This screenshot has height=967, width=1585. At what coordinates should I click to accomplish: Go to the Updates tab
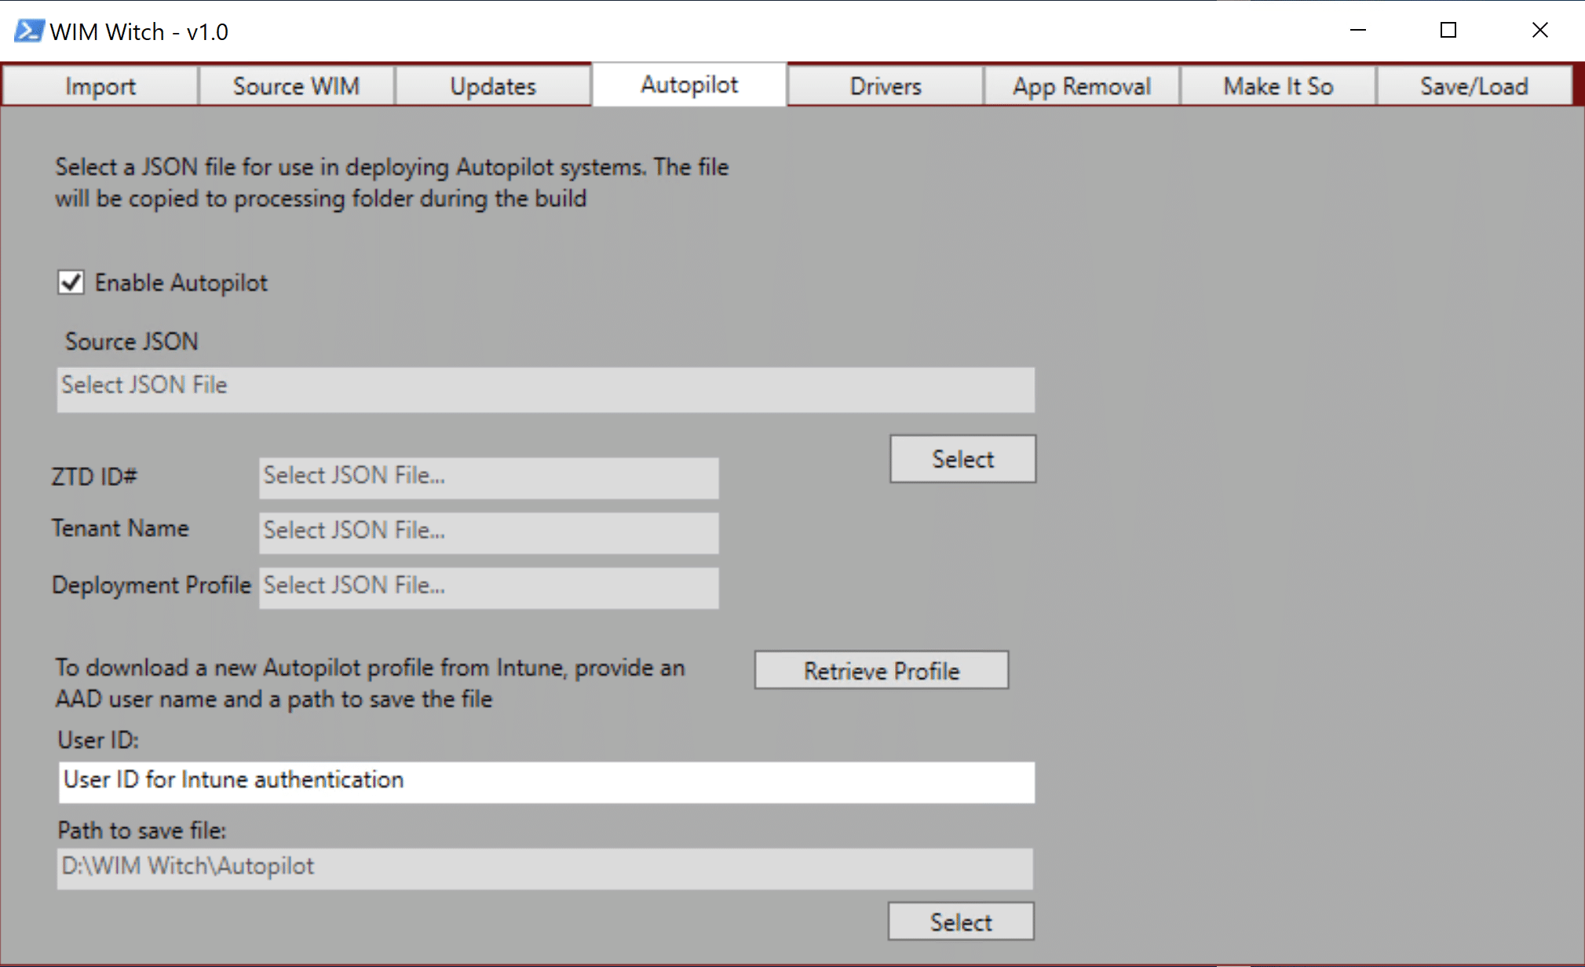[x=492, y=86]
